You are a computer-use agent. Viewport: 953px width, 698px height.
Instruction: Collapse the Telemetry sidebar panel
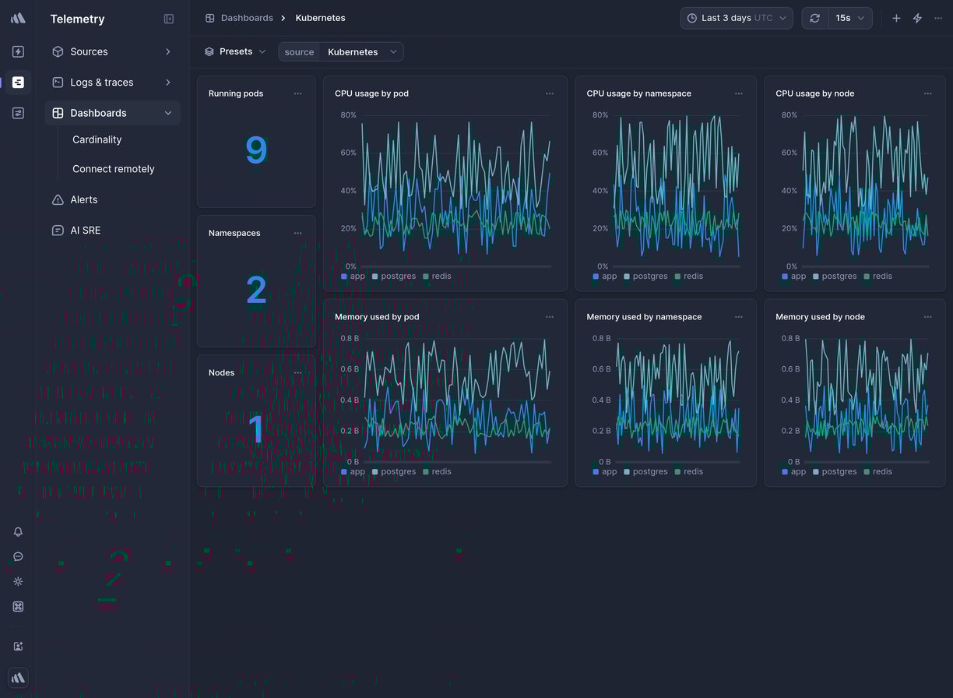(x=169, y=19)
